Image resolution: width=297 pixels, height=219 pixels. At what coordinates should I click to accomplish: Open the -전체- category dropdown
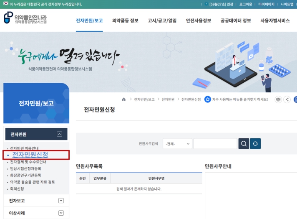[x=177, y=144]
